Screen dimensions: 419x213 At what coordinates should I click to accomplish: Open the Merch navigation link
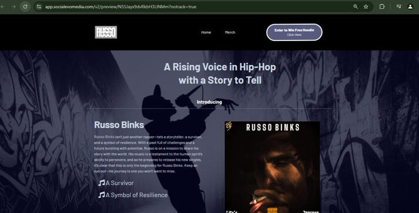click(x=230, y=32)
